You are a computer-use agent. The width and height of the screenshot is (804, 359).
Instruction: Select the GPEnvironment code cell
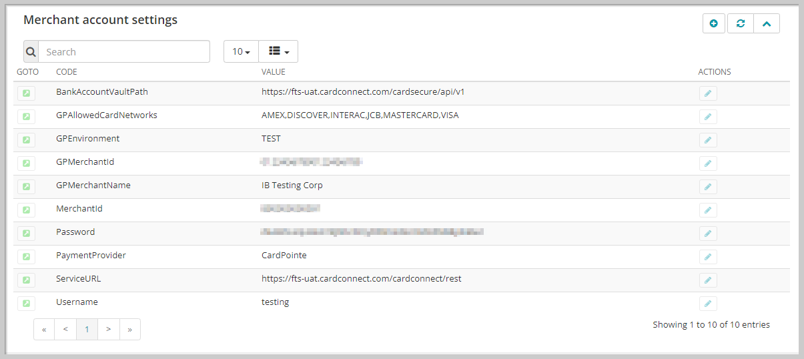tap(88, 138)
